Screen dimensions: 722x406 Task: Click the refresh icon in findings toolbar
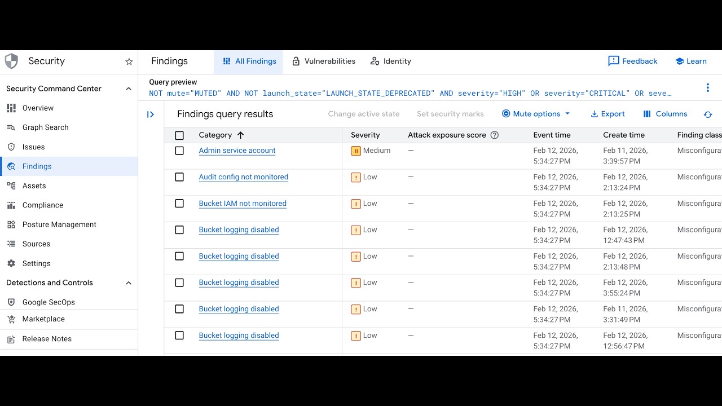pyautogui.click(x=708, y=114)
